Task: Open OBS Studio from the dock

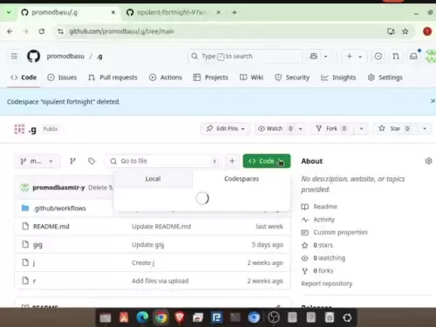Action: [x=274, y=317]
